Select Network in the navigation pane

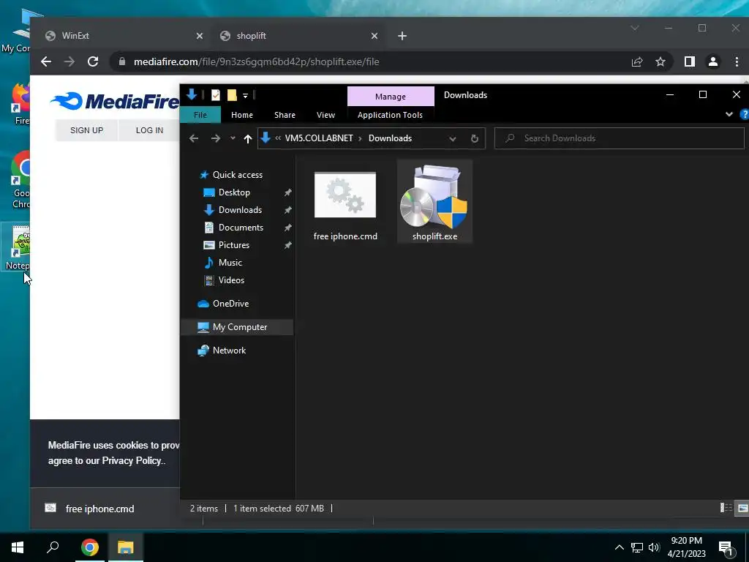coord(229,351)
